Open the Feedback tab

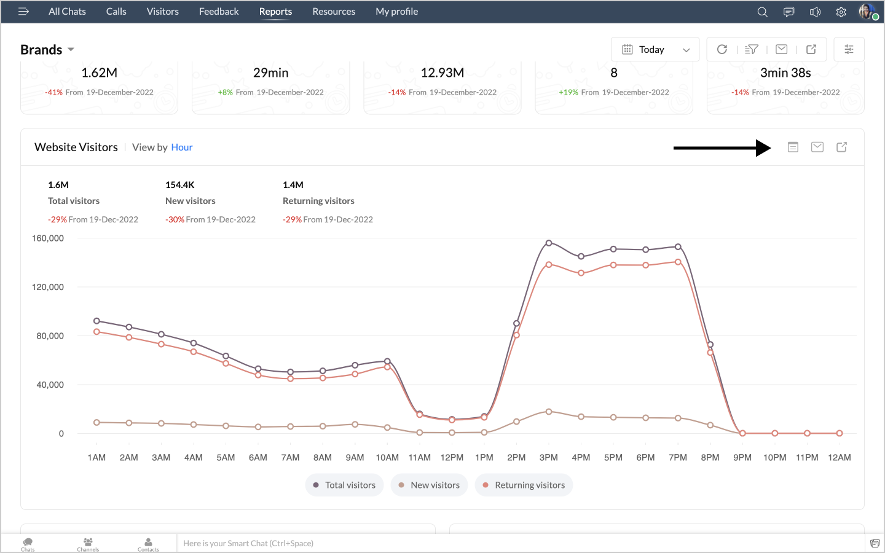click(x=219, y=12)
